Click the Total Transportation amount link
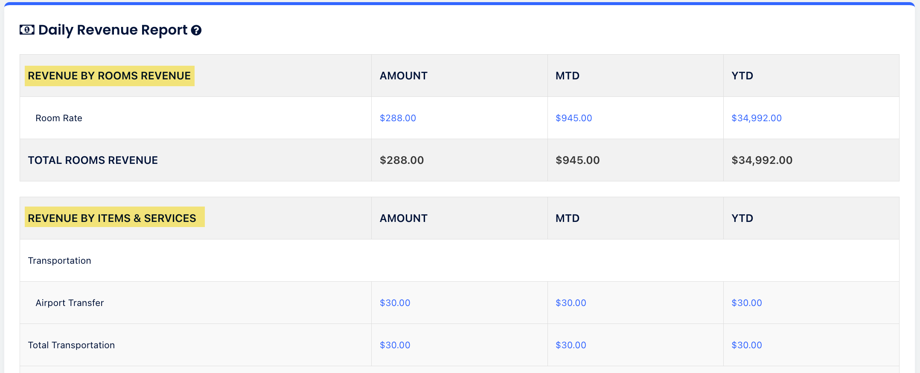This screenshot has height=373, width=920. tap(395, 345)
